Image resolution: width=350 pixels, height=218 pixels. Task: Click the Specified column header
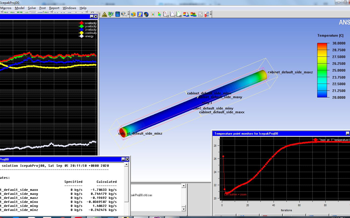tap(73, 182)
